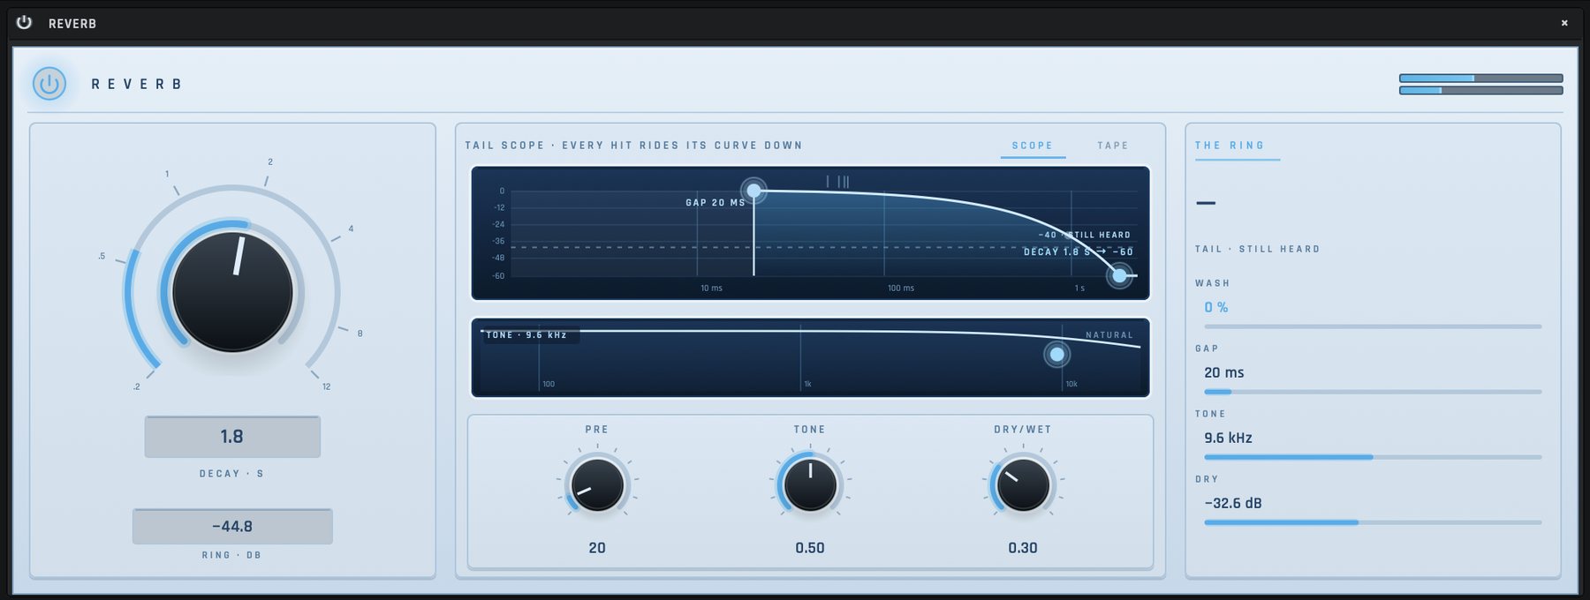Click the WASH slider track

(1373, 326)
